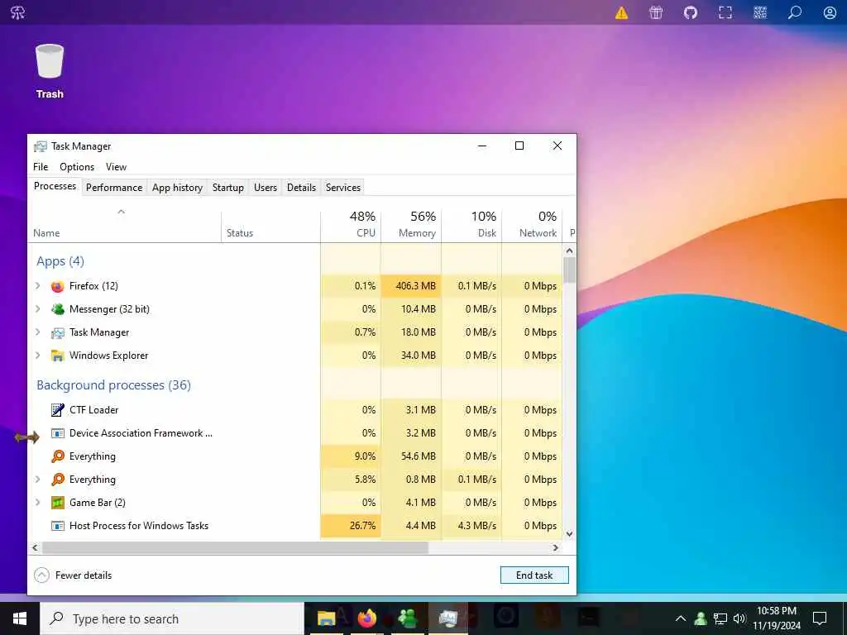Click the QR code icon in top bar
The image size is (847, 635).
[x=759, y=12]
